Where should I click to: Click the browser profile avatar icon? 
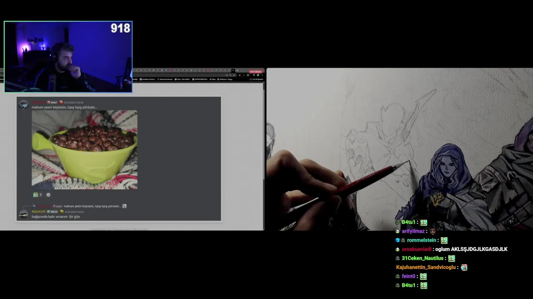coord(258,75)
